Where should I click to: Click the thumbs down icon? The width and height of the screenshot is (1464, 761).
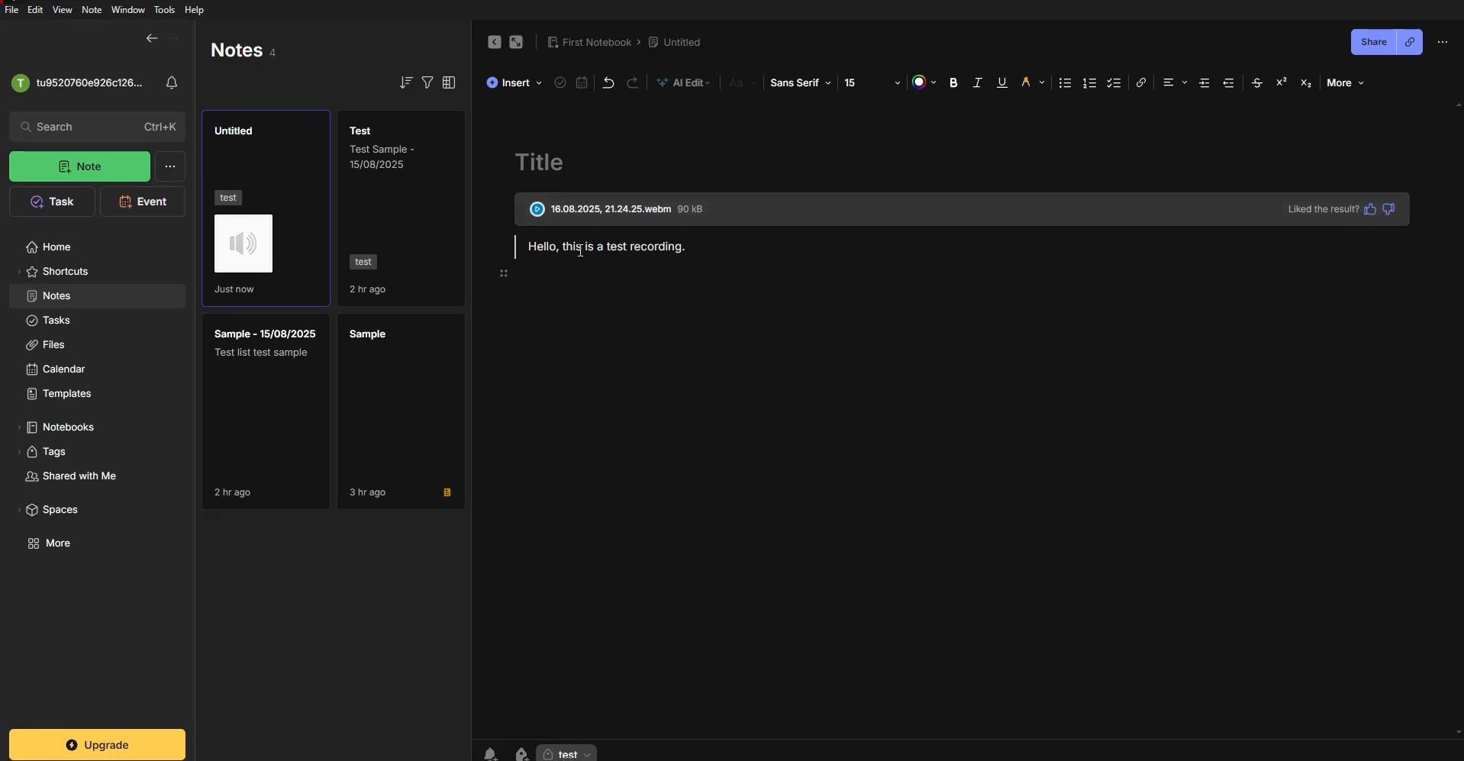[1390, 210]
